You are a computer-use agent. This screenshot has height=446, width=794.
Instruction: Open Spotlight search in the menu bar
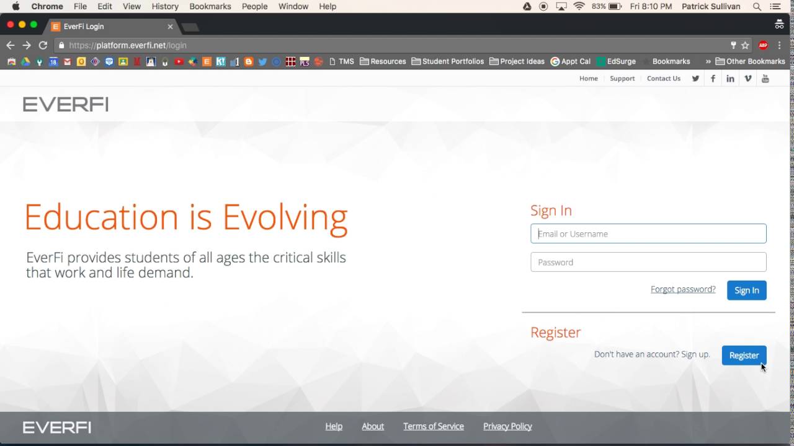coord(757,6)
